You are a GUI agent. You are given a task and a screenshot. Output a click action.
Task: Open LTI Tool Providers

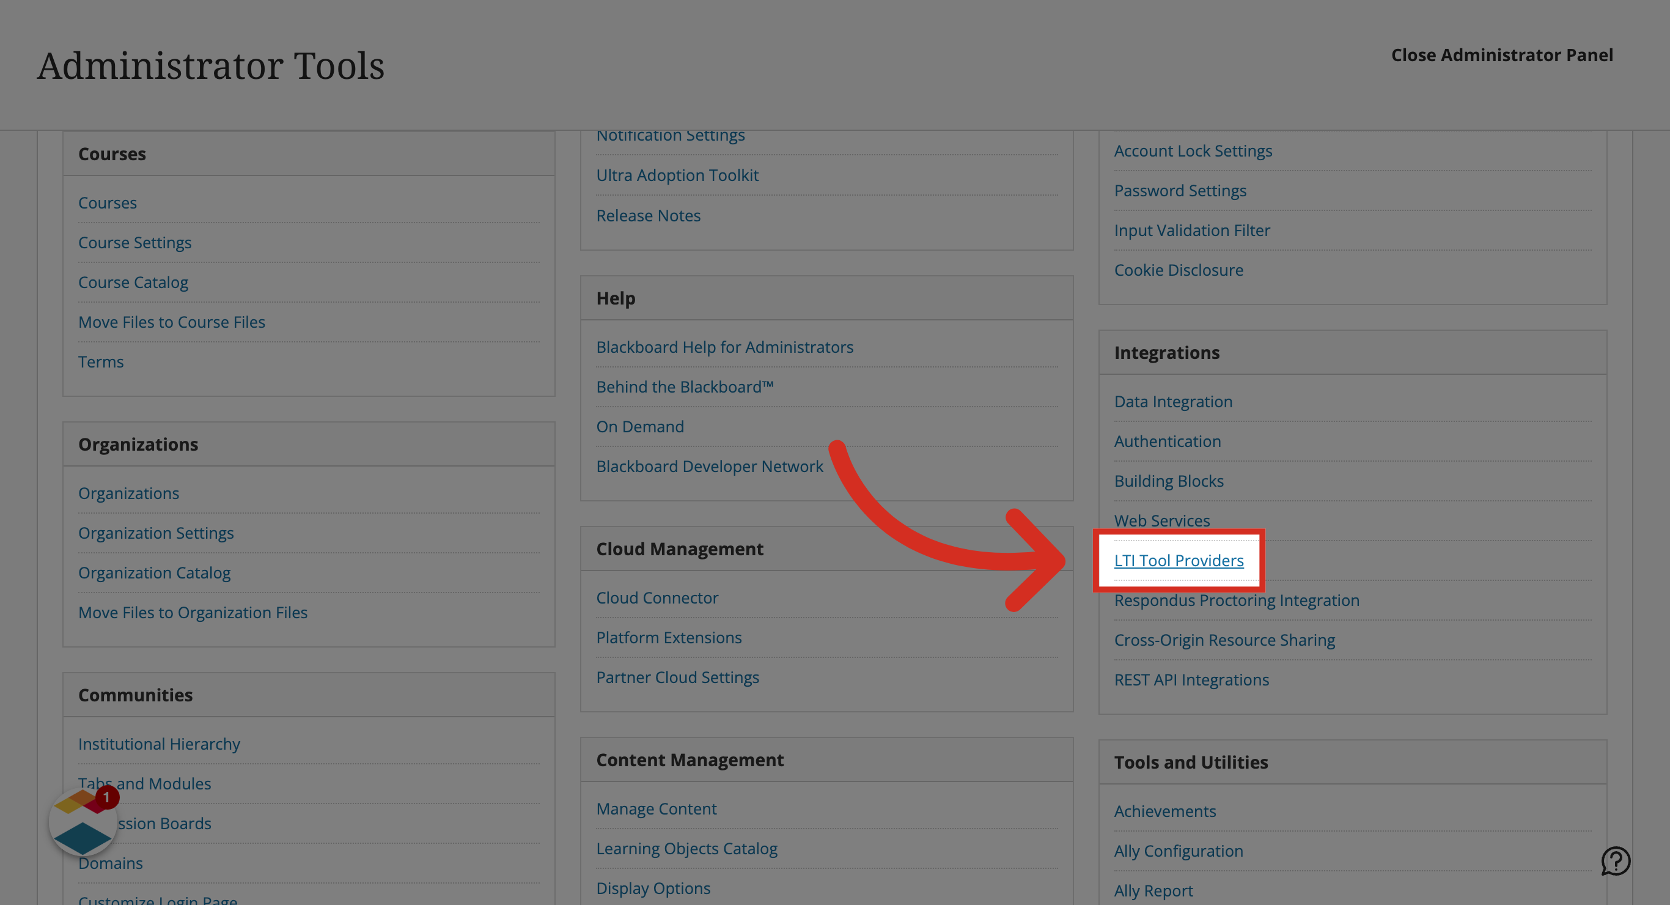point(1179,561)
